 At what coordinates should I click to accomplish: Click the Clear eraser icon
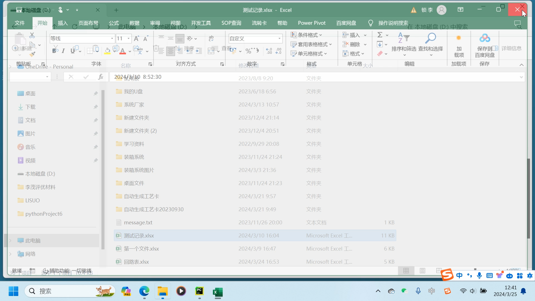point(380,54)
